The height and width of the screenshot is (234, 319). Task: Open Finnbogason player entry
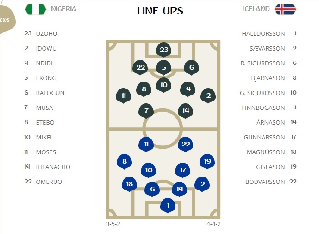point(264,108)
